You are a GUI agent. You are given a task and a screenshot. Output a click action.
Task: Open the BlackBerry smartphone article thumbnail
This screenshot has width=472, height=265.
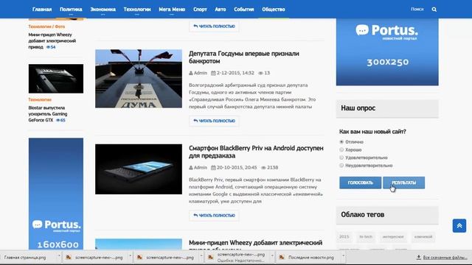click(x=139, y=169)
